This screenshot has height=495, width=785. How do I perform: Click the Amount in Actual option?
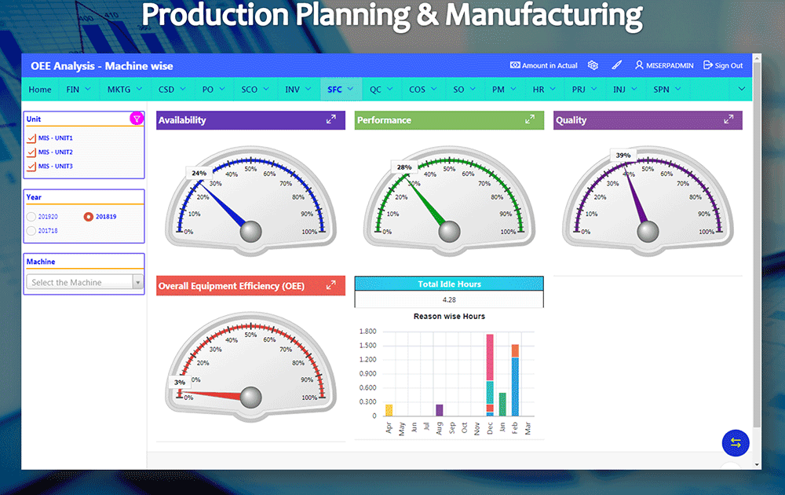pos(543,65)
